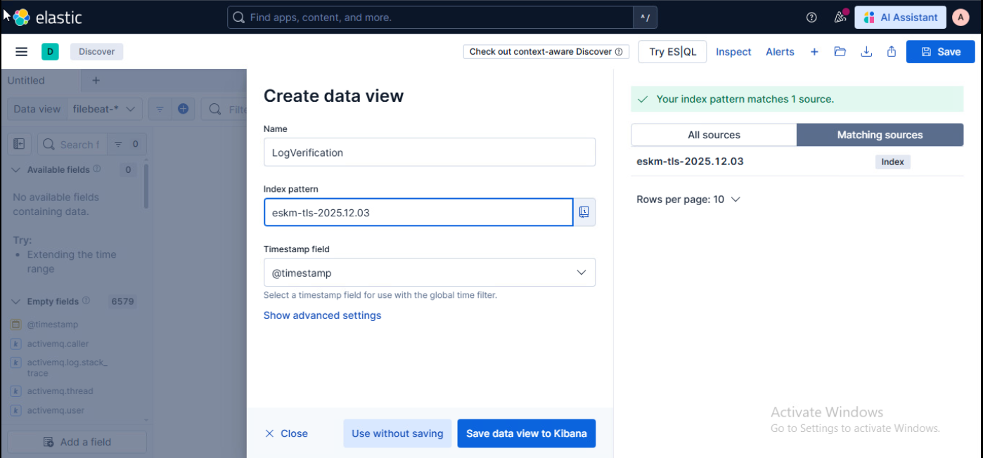Click the activemq.caller keyword icon

pyautogui.click(x=16, y=343)
